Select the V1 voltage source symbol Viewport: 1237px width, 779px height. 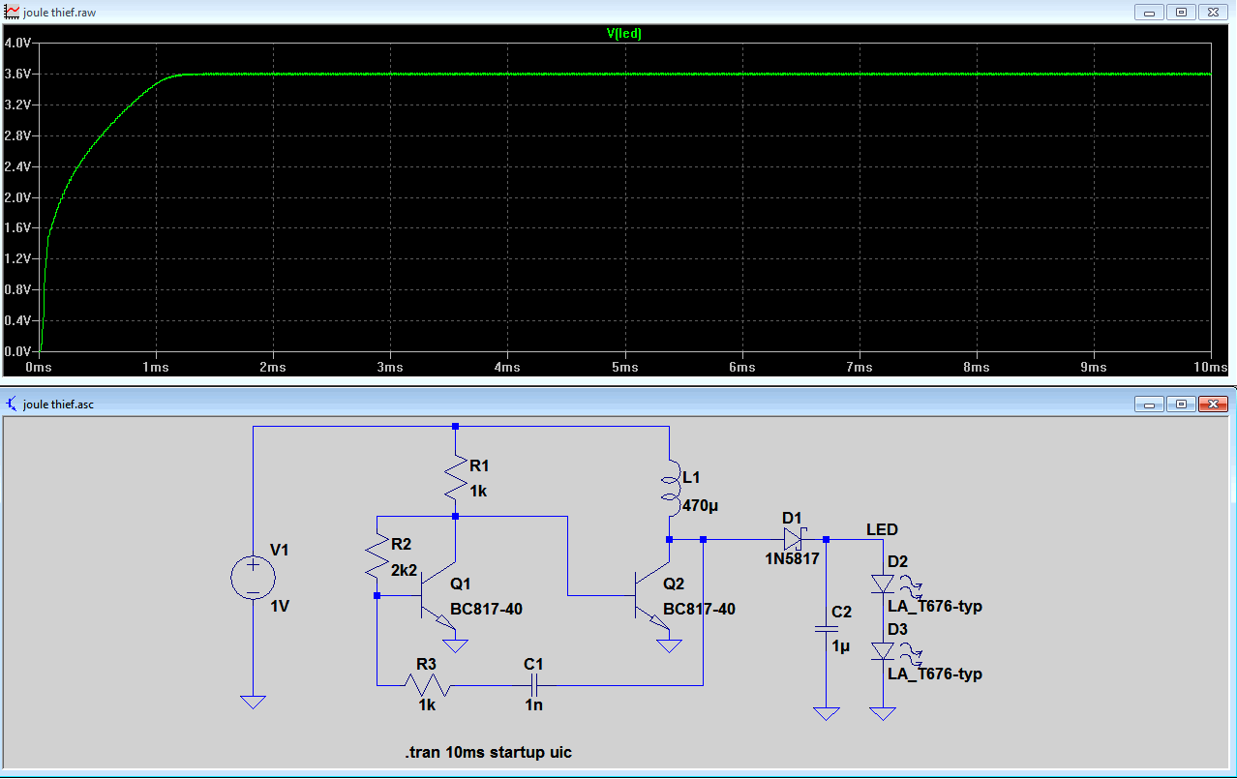pos(253,580)
